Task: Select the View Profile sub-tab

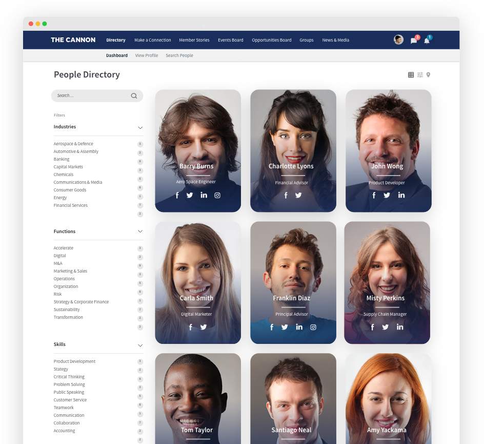Action: click(147, 55)
